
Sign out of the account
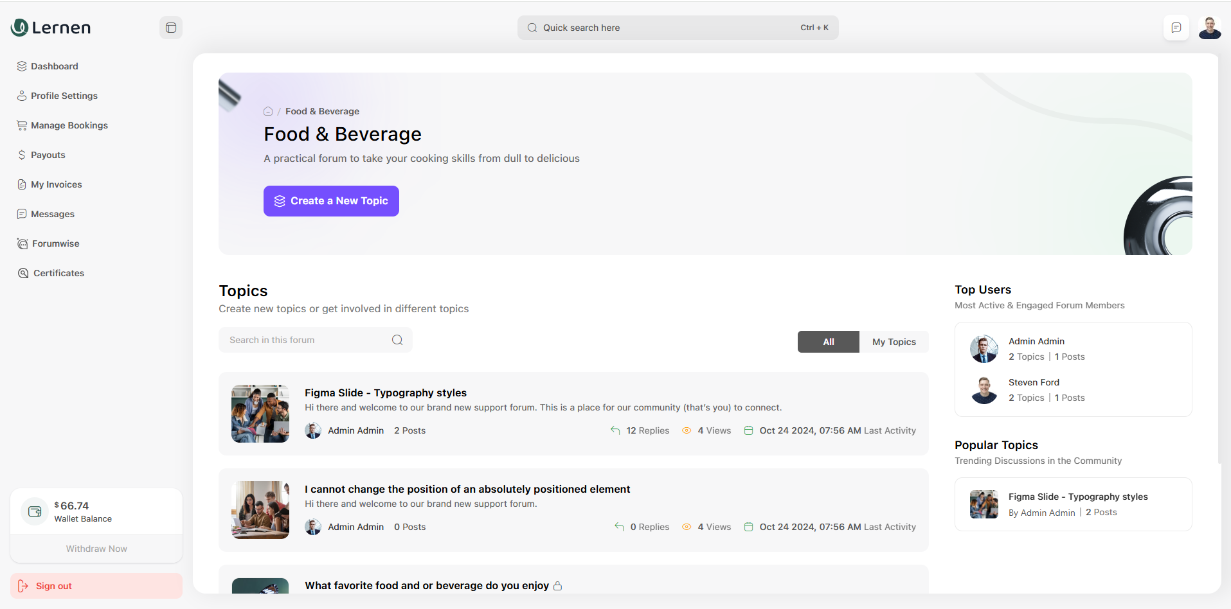tap(53, 585)
